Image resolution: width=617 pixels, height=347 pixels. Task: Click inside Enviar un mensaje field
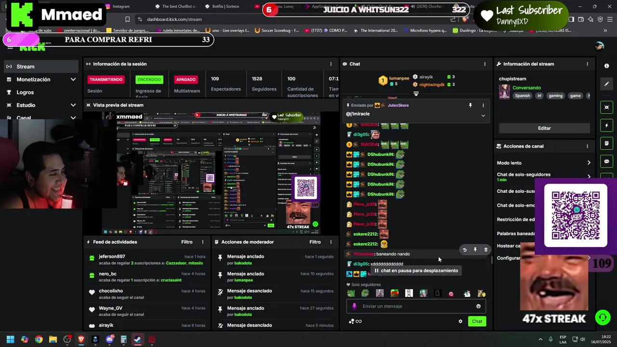point(416,306)
